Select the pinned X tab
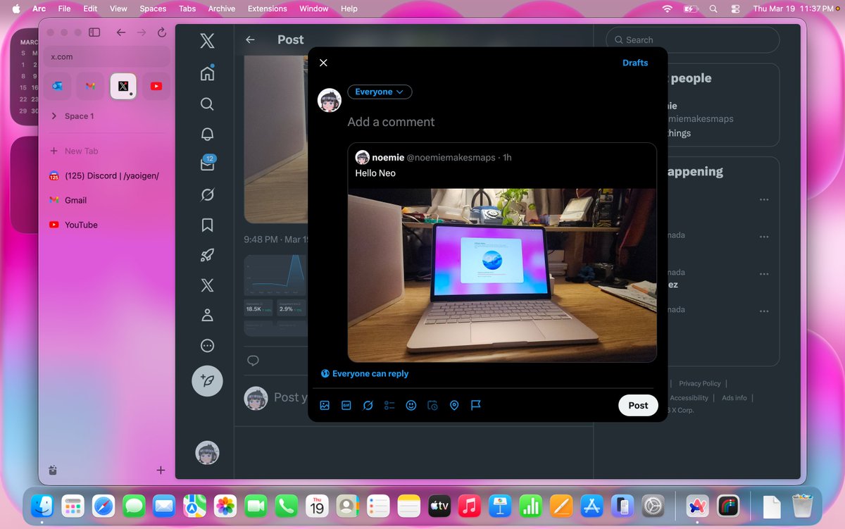845x529 pixels. point(123,86)
